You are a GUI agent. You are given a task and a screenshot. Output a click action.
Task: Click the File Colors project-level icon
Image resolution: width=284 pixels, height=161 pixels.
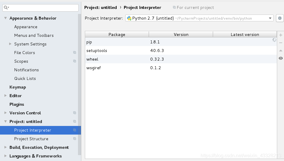tap(74, 52)
